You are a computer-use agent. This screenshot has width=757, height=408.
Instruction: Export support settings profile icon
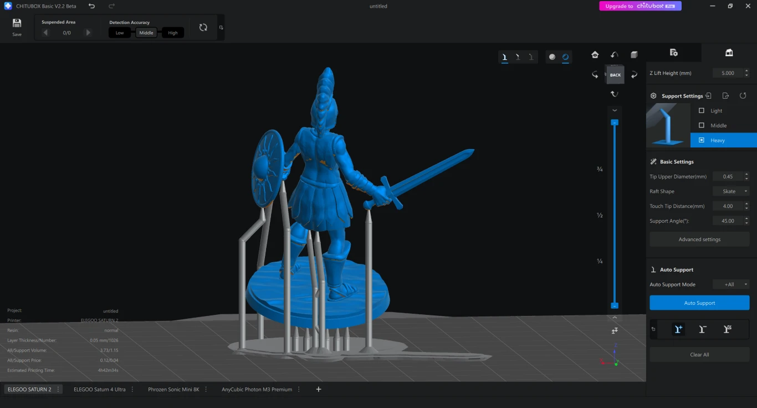726,96
